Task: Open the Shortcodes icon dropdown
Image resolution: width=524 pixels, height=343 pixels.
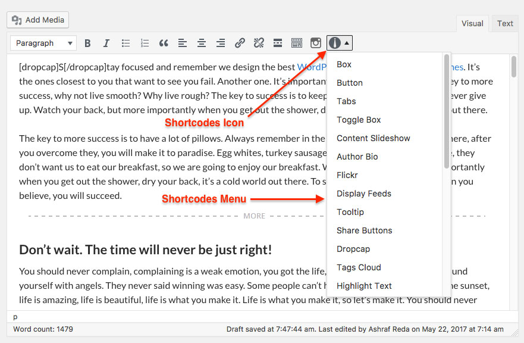Action: [x=340, y=43]
